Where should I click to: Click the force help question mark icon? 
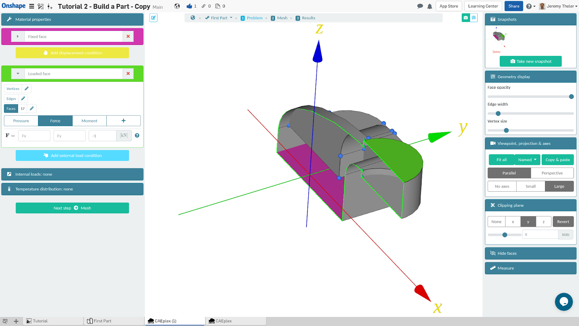(137, 135)
